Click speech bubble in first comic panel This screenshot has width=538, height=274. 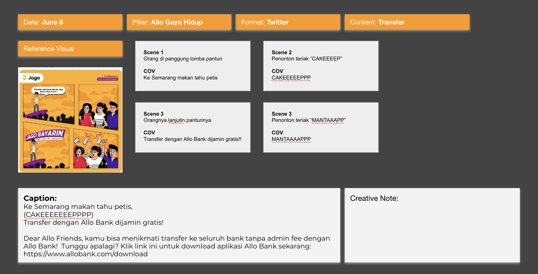click(49, 91)
